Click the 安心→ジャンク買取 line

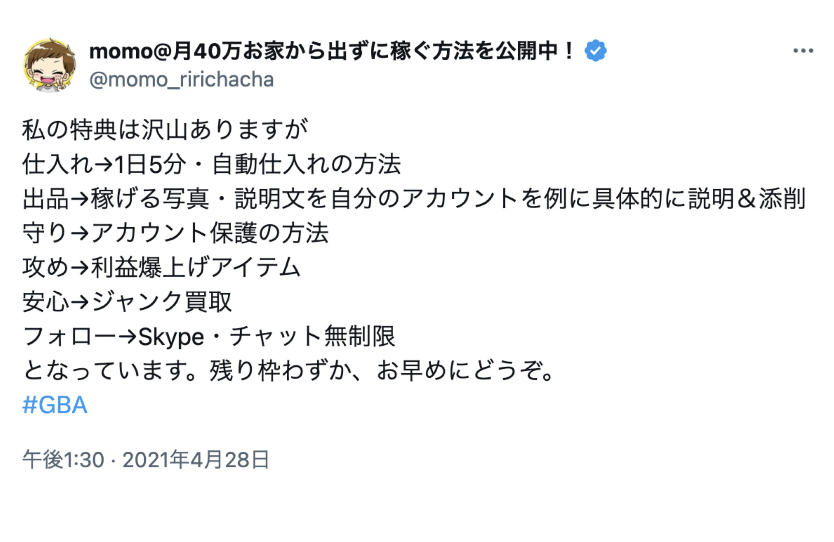pyautogui.click(x=127, y=302)
